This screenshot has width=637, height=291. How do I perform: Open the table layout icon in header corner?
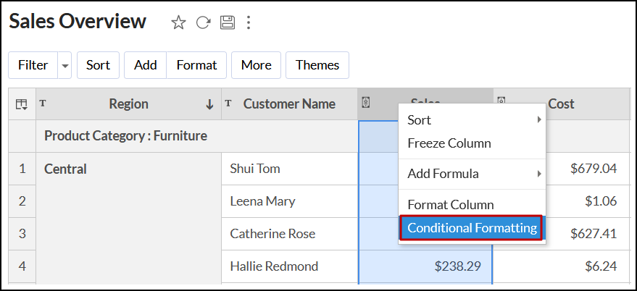[22, 105]
